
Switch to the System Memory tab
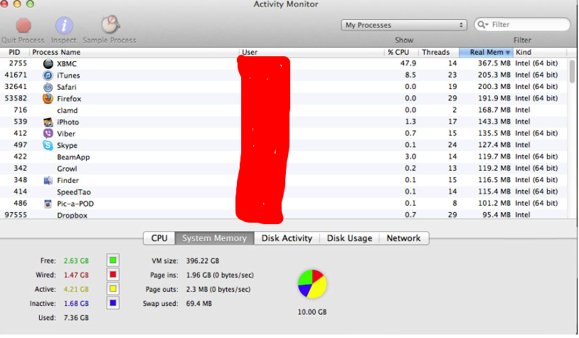click(x=215, y=238)
